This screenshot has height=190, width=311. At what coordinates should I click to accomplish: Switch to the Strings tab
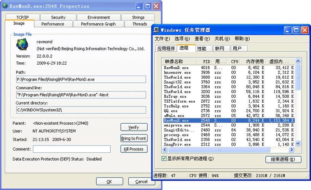tap(138, 17)
